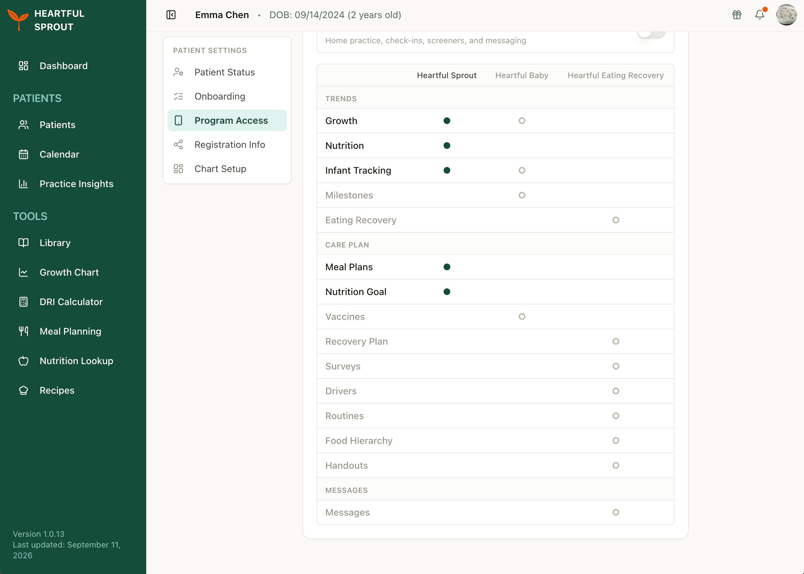This screenshot has height=574, width=804.
Task: Select Heartful Baby for Milestones
Action: 522,195
